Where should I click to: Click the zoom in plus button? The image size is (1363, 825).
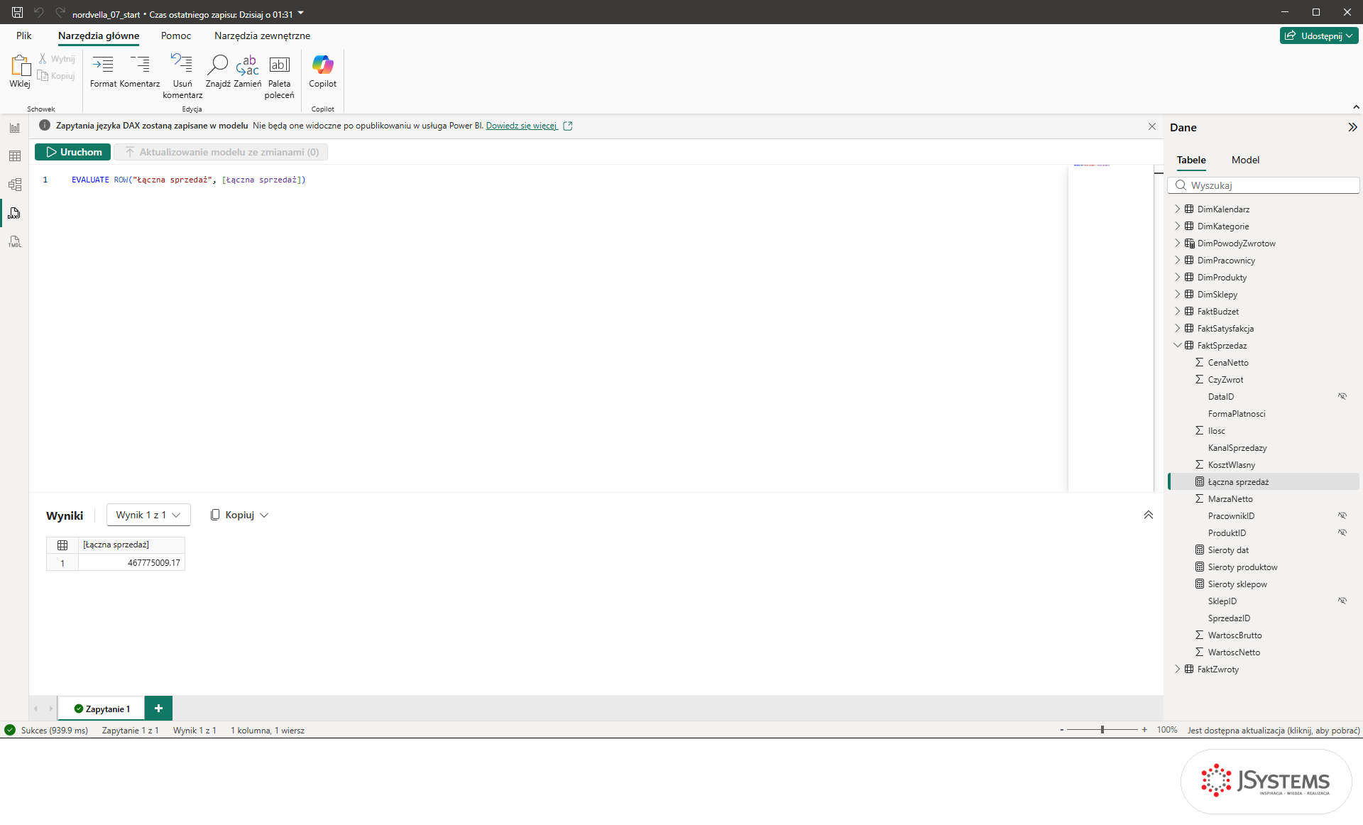1144,730
